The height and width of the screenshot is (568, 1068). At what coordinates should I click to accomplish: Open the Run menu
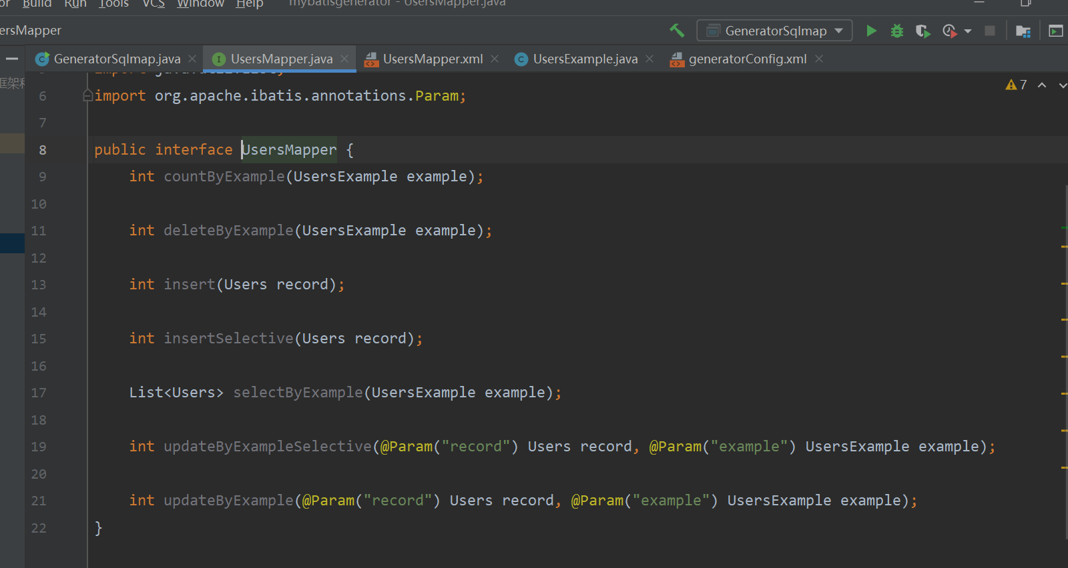(x=75, y=3)
